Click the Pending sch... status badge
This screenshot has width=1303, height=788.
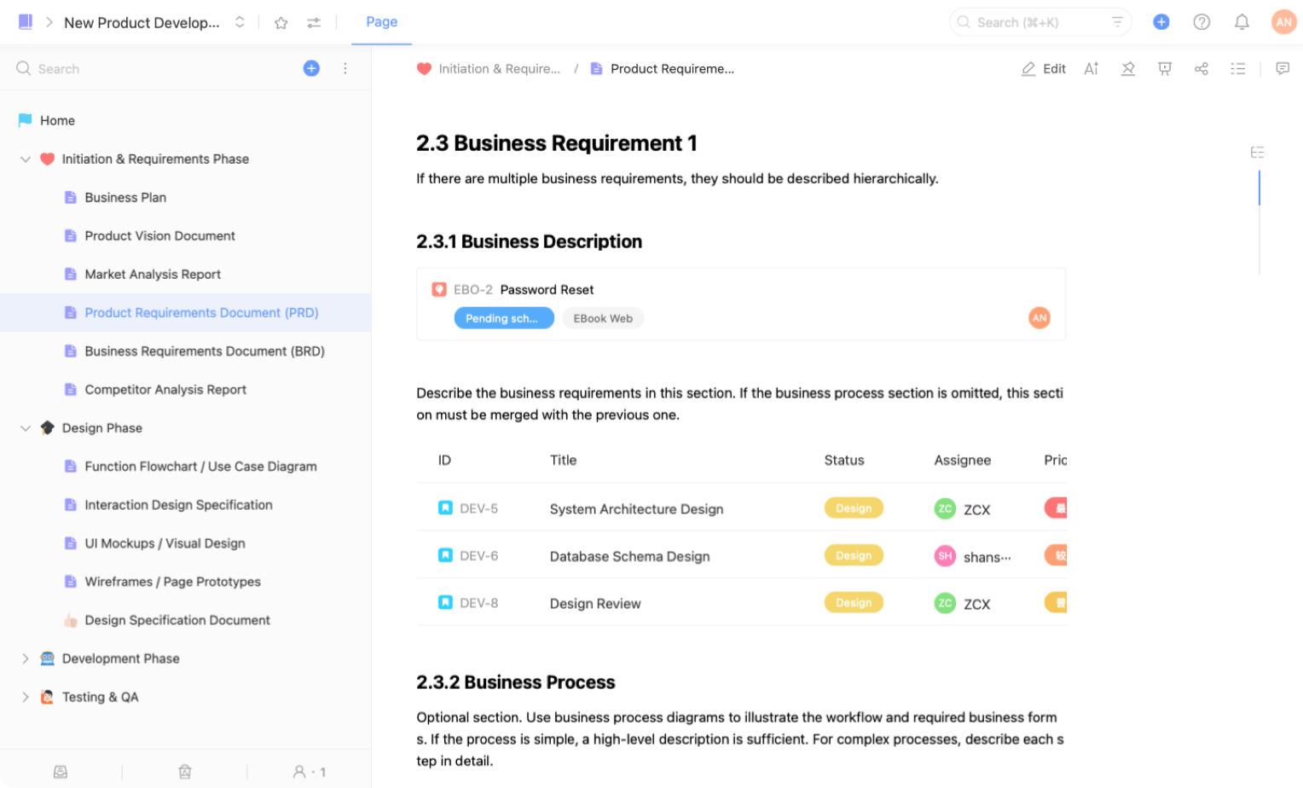tap(503, 318)
